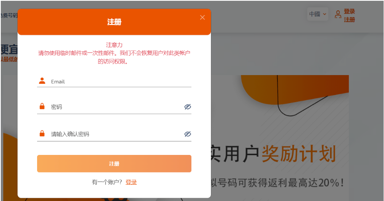This screenshot has height=201, width=384.
Task: Click the person icon beside Email
Action: click(42, 81)
